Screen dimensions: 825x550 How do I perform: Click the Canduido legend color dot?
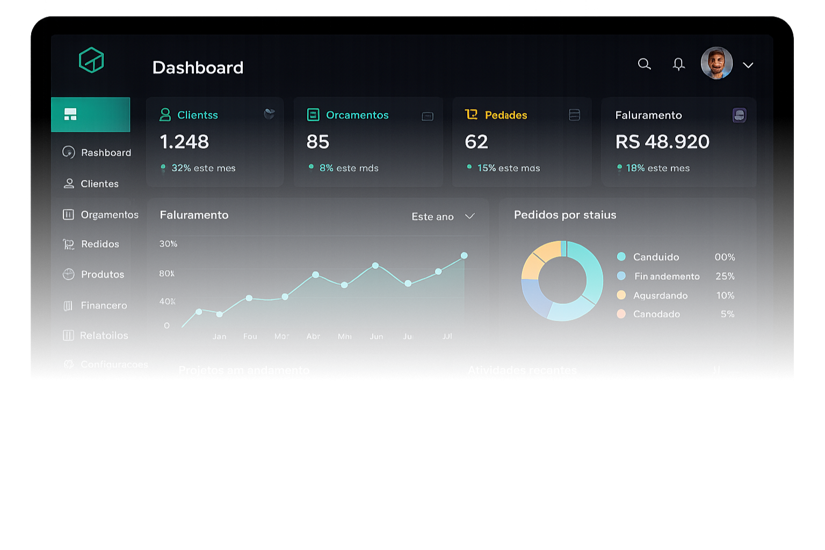[x=621, y=257]
